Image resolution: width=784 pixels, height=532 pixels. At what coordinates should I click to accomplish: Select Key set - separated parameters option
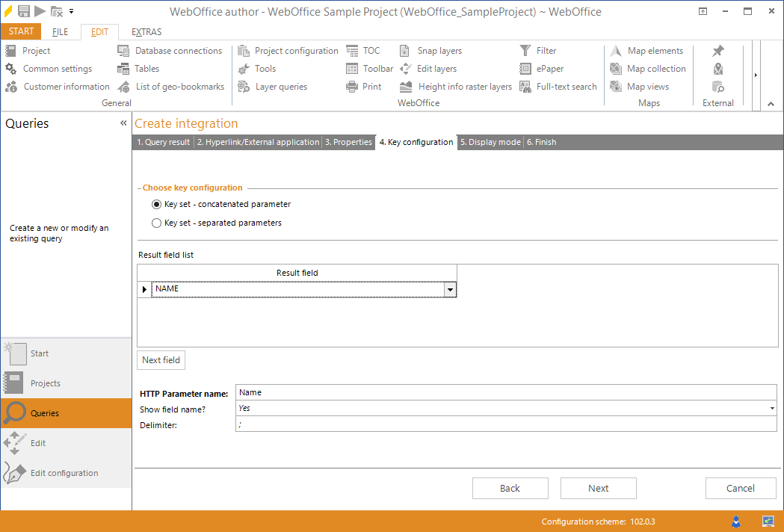[x=156, y=222]
